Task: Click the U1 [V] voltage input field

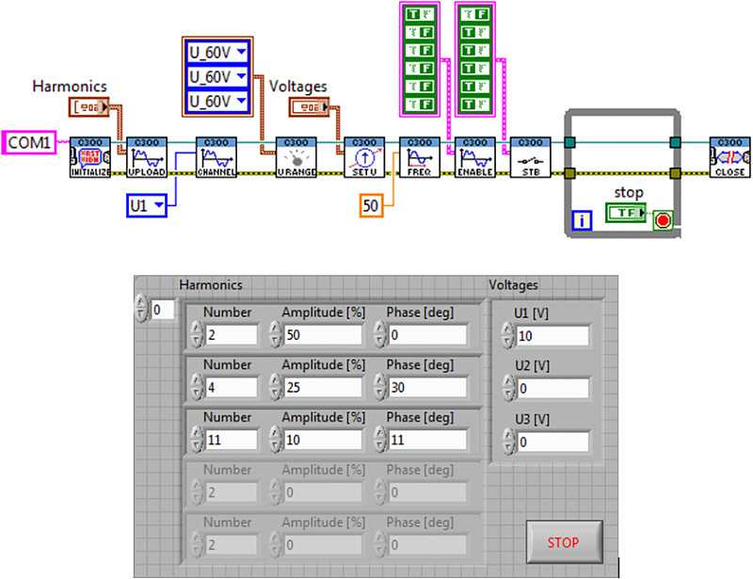Action: click(x=553, y=336)
